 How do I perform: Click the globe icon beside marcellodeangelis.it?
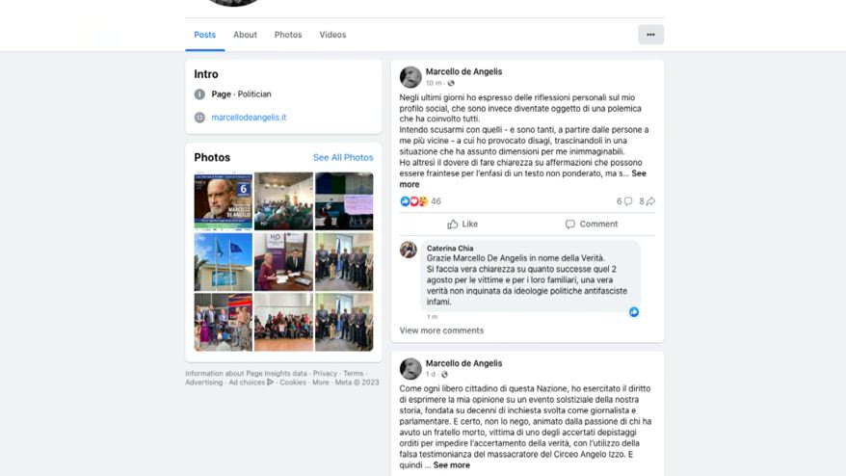(x=199, y=118)
